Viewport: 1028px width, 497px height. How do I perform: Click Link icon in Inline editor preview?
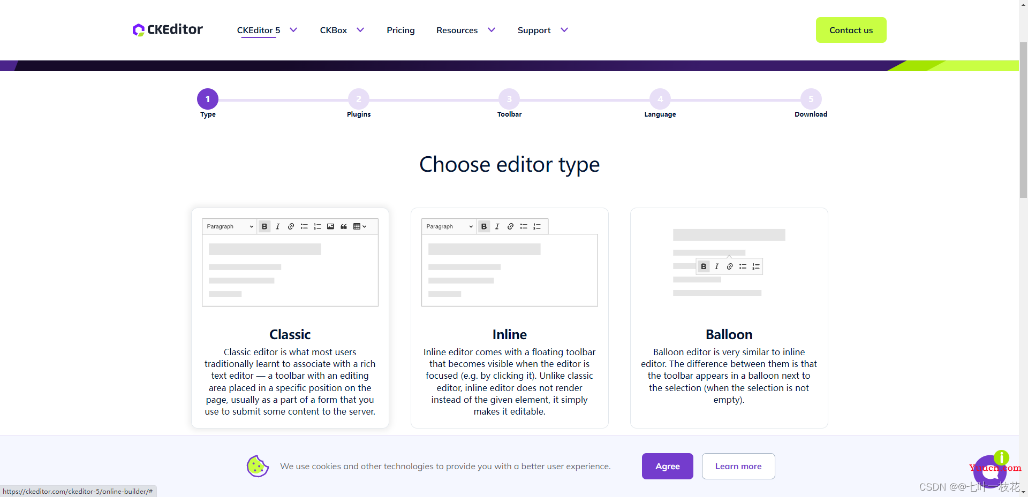(510, 226)
